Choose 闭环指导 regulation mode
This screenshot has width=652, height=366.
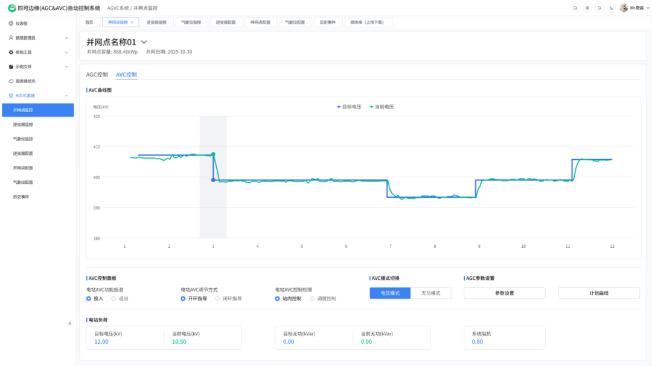[218, 298]
